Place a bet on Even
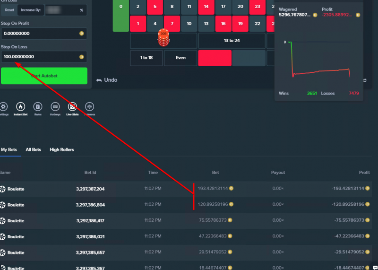This screenshot has height=270, width=378. 180,58
